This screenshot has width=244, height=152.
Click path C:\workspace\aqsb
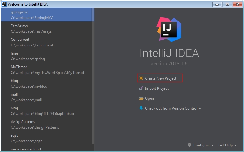(x=26, y=141)
